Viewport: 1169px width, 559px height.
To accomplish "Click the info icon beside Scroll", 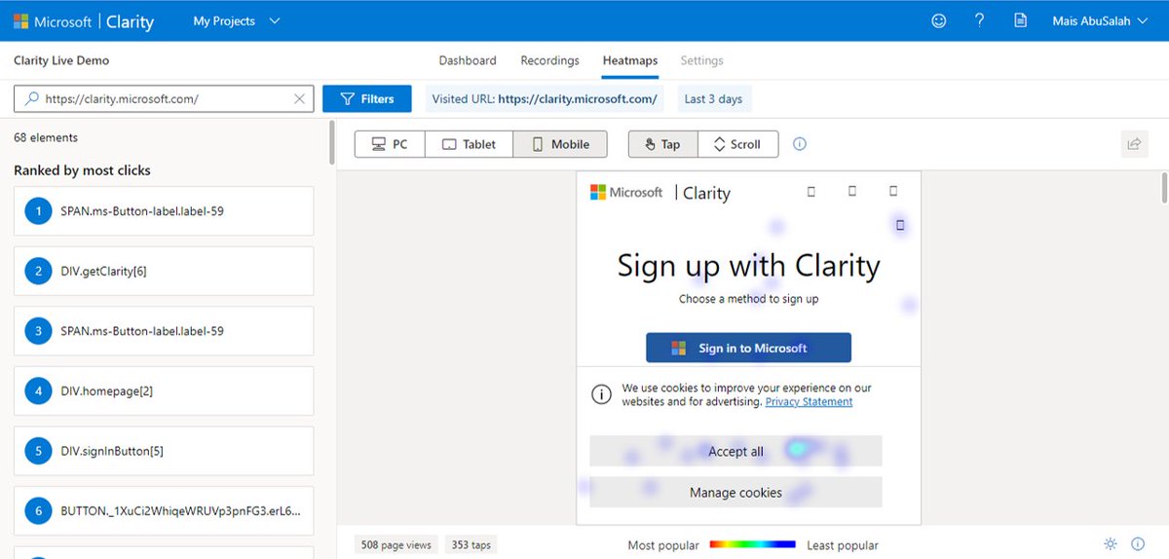I will (x=800, y=144).
